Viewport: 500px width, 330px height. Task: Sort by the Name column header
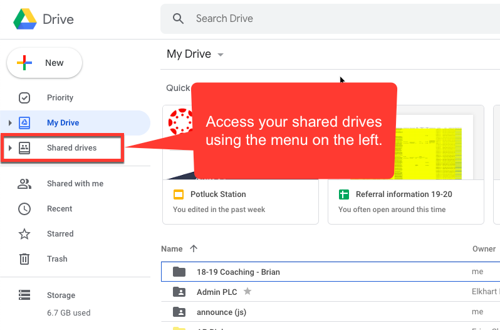click(x=172, y=249)
